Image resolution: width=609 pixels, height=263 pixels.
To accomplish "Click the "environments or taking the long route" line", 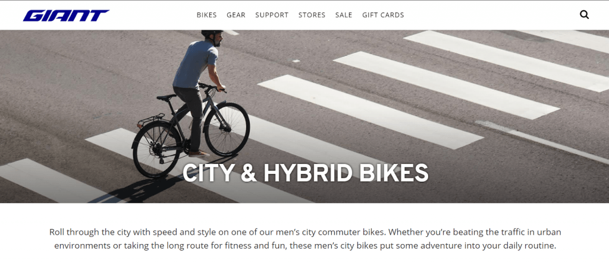I will (x=305, y=246).
